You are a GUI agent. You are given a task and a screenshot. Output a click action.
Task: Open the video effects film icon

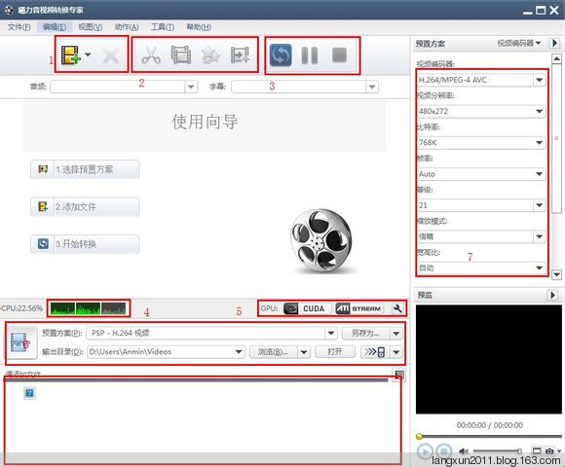click(x=181, y=55)
